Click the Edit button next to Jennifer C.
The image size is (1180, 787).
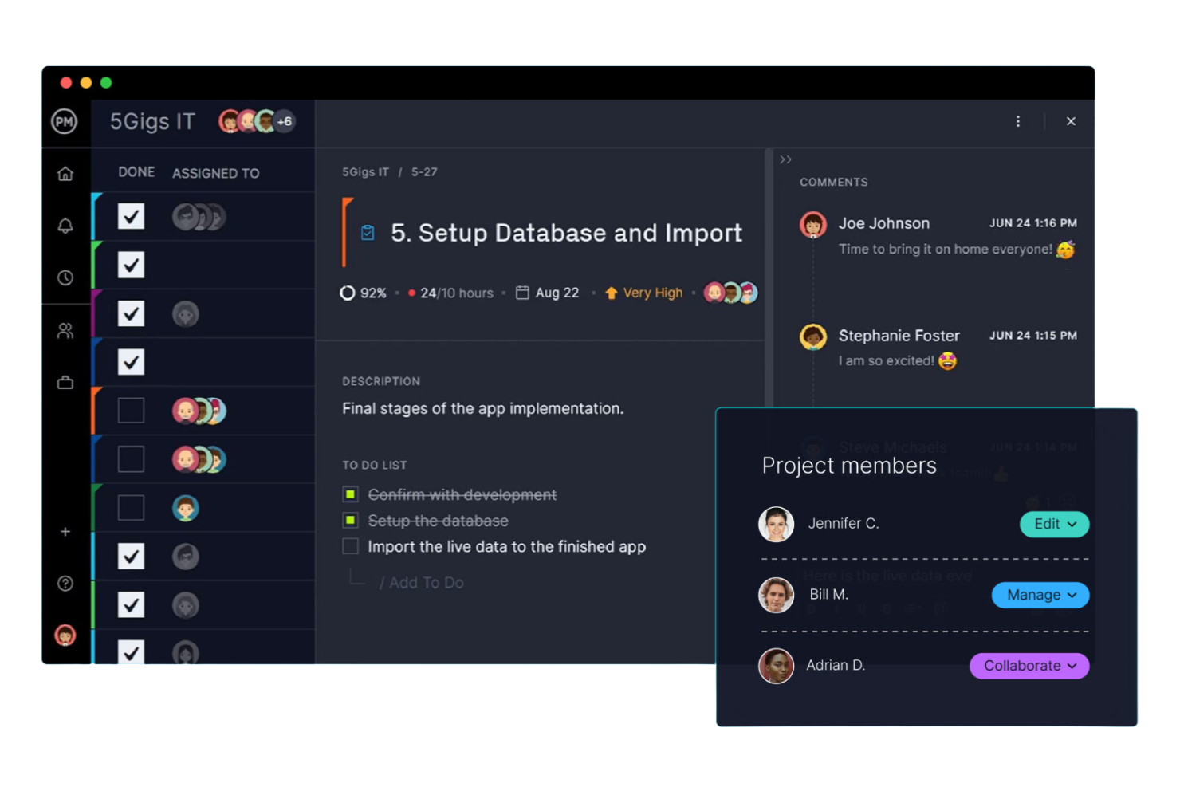tap(1054, 524)
